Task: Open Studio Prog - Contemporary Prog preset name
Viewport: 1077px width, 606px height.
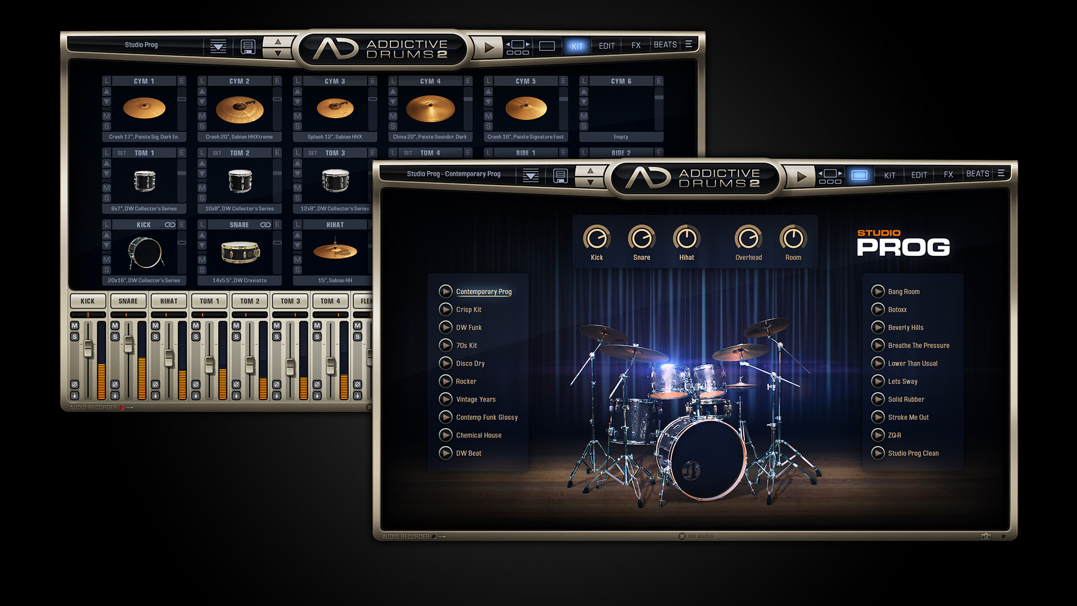Action: click(453, 174)
